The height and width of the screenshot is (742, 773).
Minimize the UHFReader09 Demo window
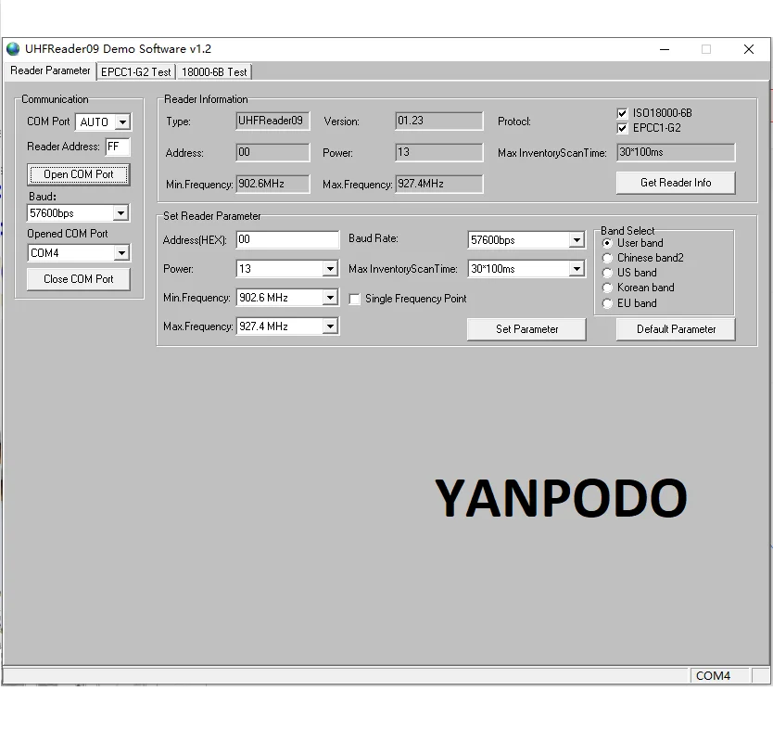[665, 49]
